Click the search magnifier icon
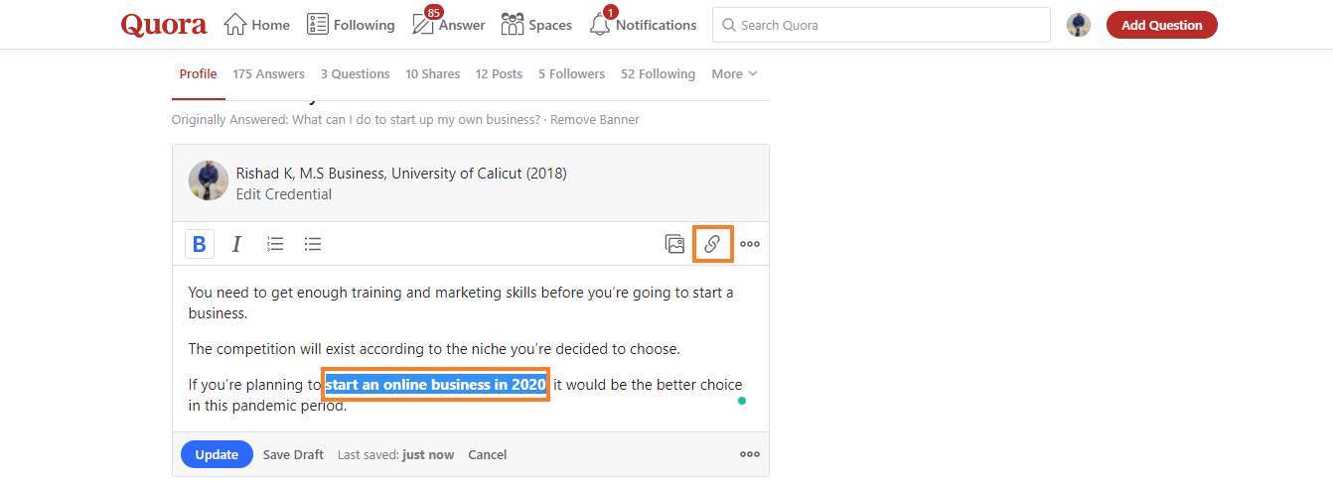 click(728, 25)
